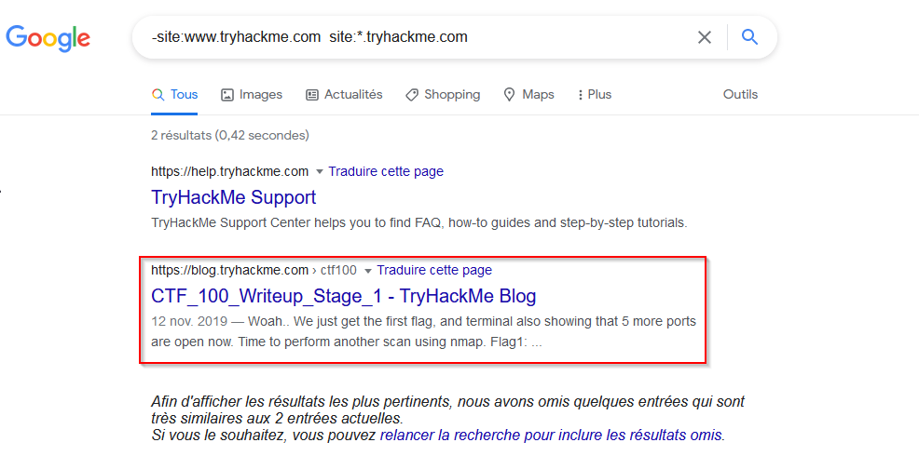Click the Images tab icon
Image resolution: width=919 pixels, height=456 pixels.
227,95
